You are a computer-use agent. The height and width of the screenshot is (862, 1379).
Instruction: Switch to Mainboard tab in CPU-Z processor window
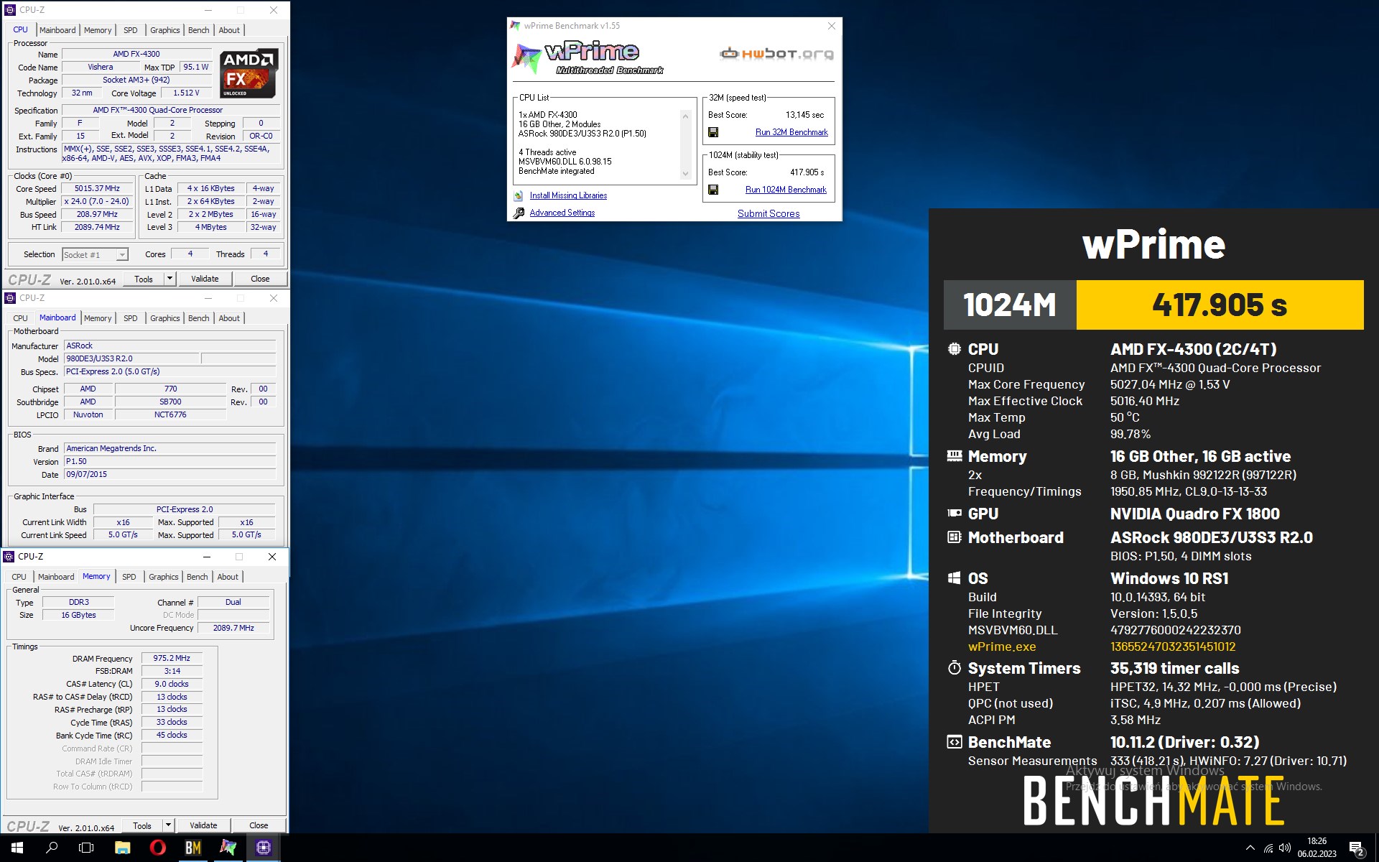click(57, 30)
